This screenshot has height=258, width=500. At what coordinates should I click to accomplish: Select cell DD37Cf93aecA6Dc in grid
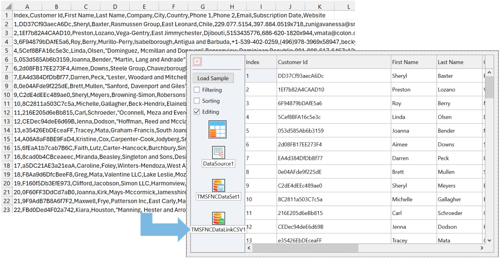click(334, 76)
